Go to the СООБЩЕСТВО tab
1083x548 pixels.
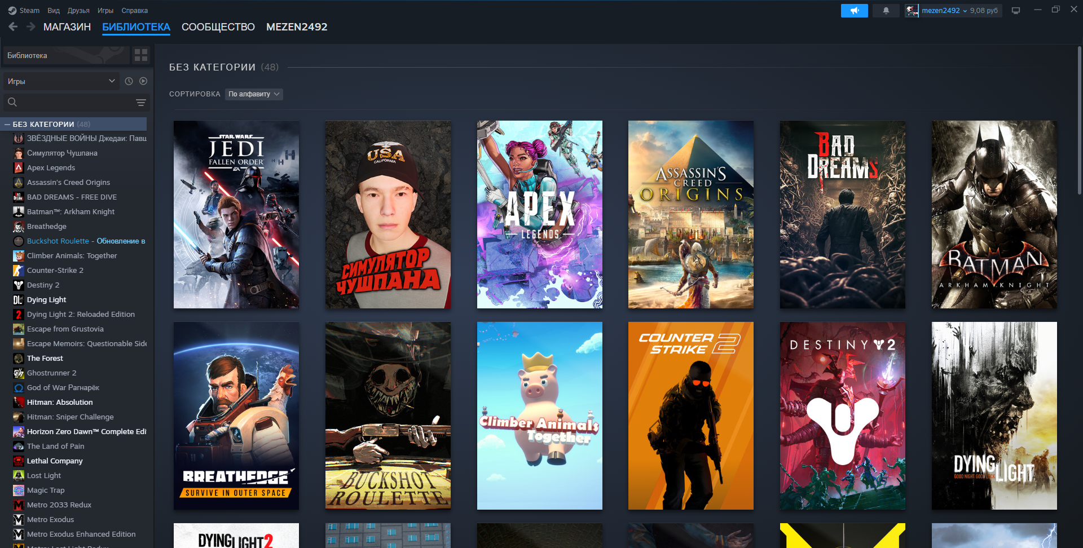218,27
